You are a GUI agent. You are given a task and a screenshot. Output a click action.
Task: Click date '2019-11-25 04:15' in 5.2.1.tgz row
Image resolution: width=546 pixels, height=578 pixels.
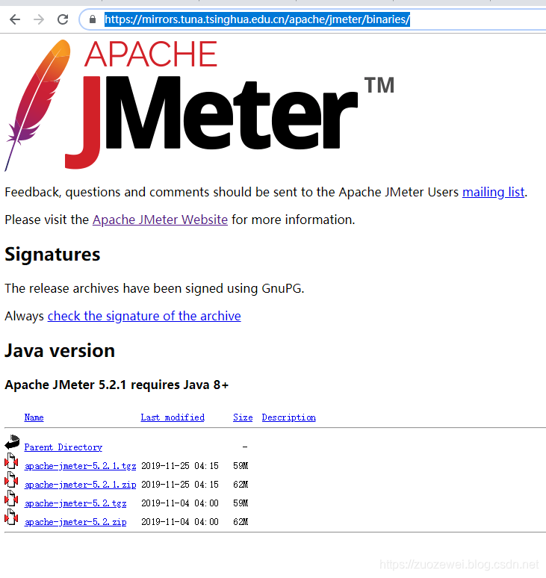click(180, 466)
